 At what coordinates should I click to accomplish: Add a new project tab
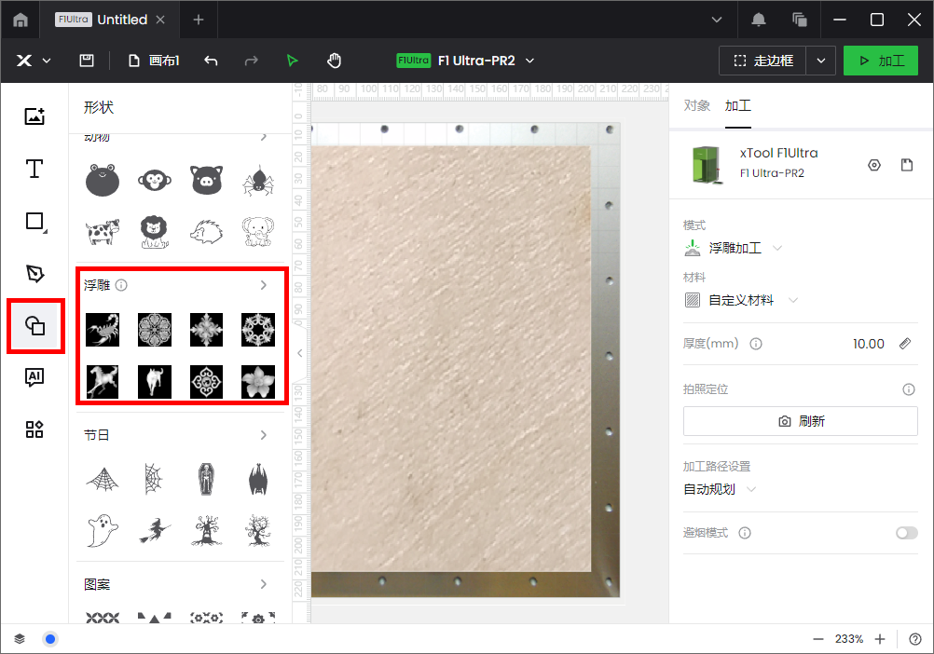[199, 20]
